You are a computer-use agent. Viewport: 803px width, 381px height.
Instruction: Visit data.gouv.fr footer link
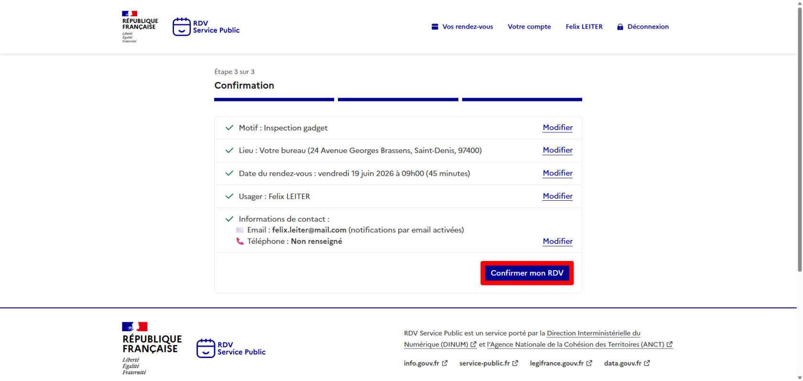[x=627, y=363]
